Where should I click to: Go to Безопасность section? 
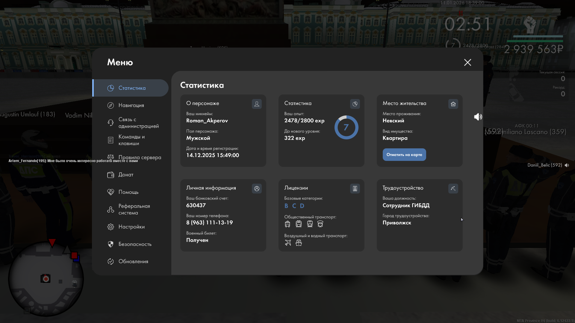tap(135, 244)
